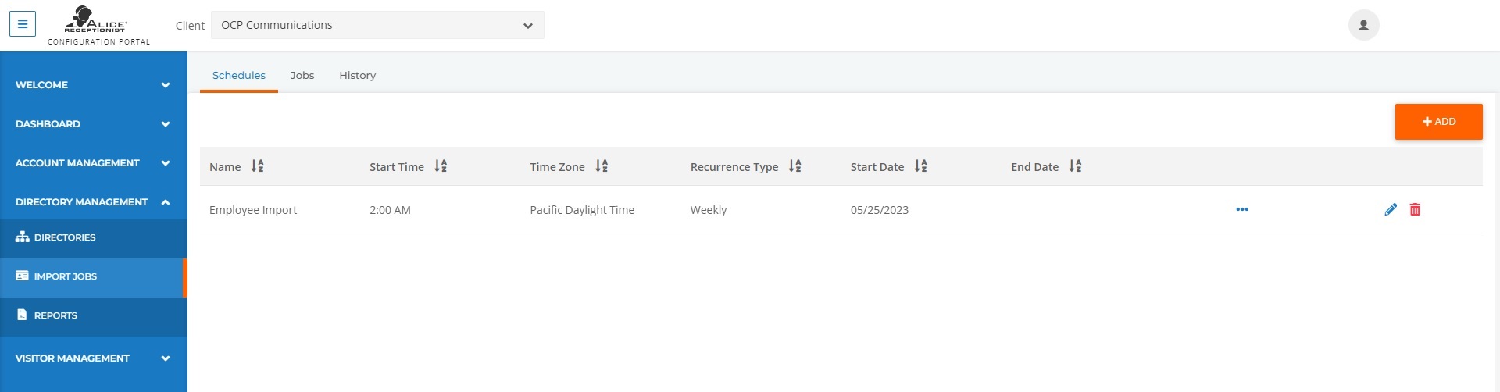The image size is (1500, 392).
Task: Collapse the Directory Management section
Action: tap(94, 201)
